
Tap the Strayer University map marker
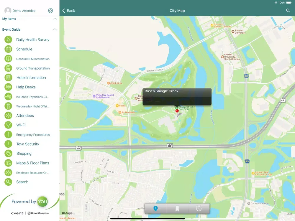click(233, 32)
